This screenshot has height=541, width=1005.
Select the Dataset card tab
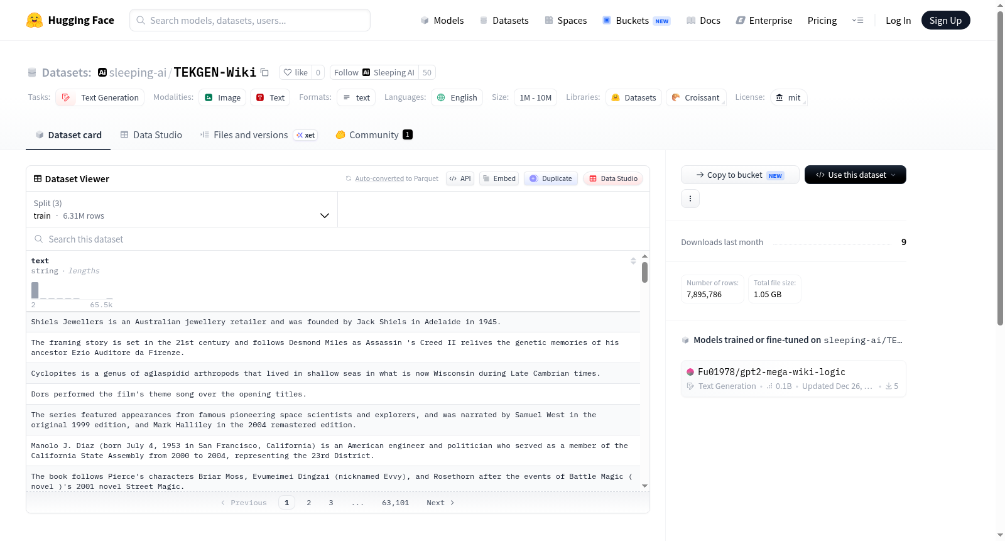click(68, 135)
